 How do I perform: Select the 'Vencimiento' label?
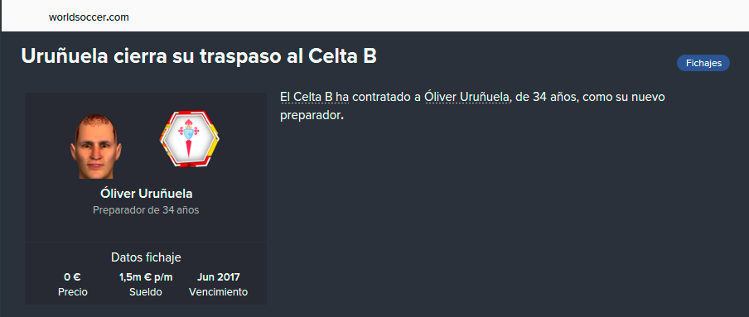[218, 292]
